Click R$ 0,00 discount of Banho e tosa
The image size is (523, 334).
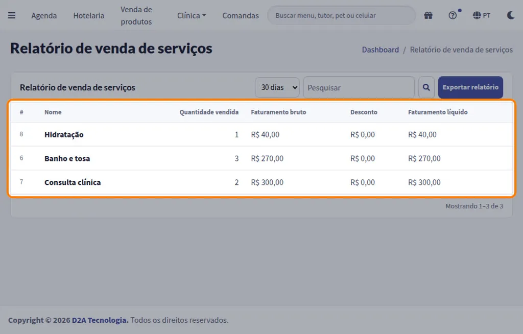363,158
